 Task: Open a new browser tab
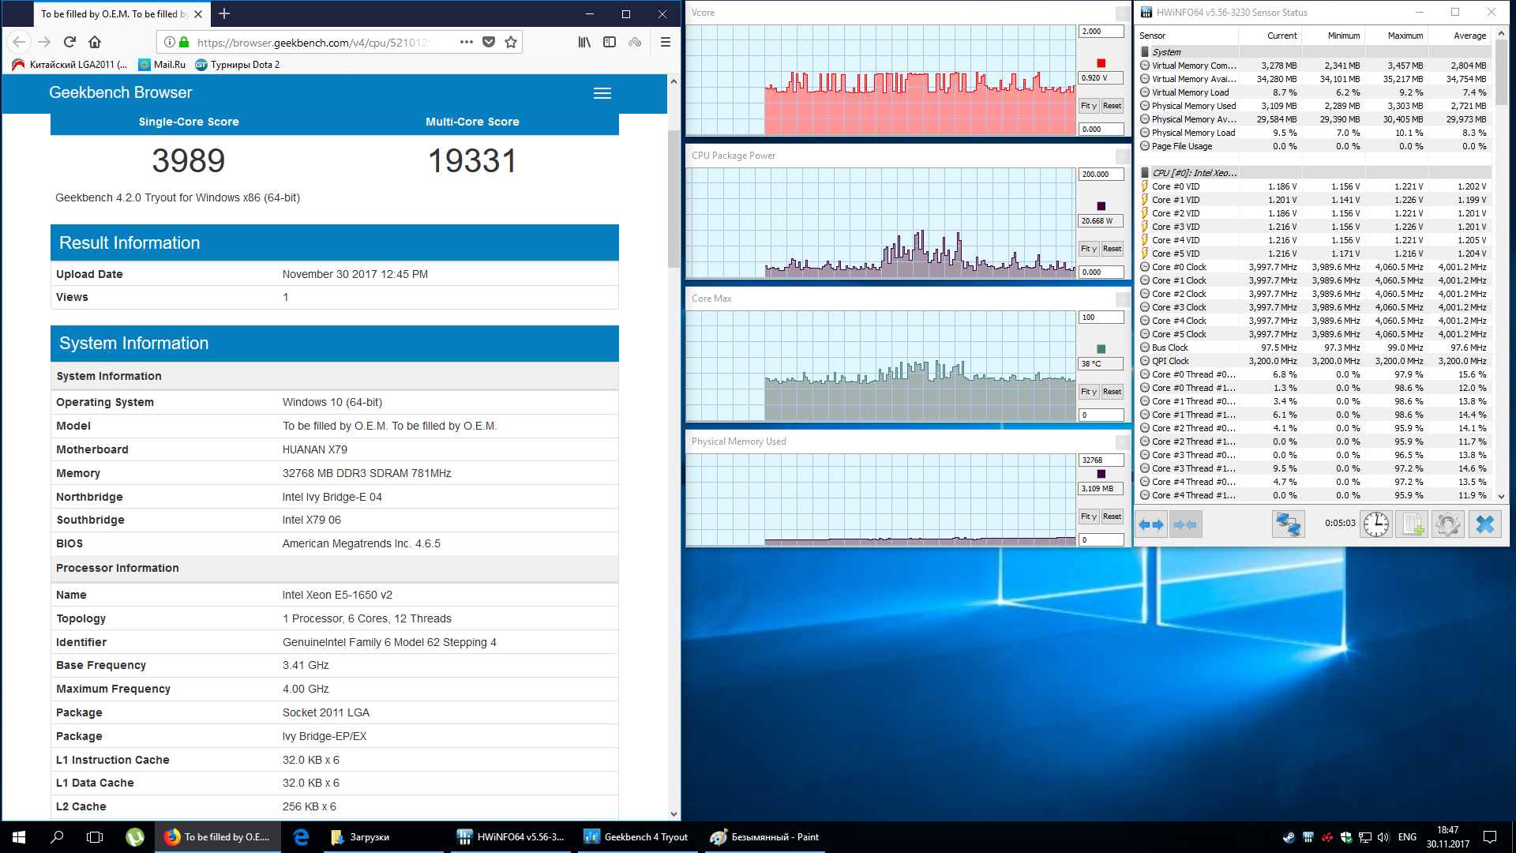click(x=224, y=13)
